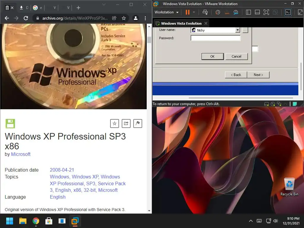Click the archive.org address bar
304x228 pixels.
[75, 18]
